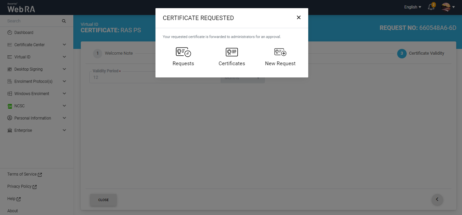Close the Certificate Requested dialog
Image resolution: width=462 pixels, height=215 pixels.
point(299,17)
